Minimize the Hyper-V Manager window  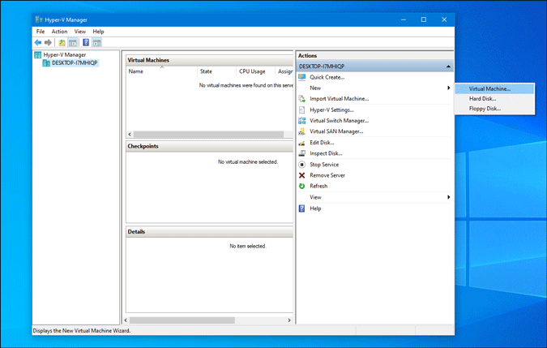click(404, 19)
